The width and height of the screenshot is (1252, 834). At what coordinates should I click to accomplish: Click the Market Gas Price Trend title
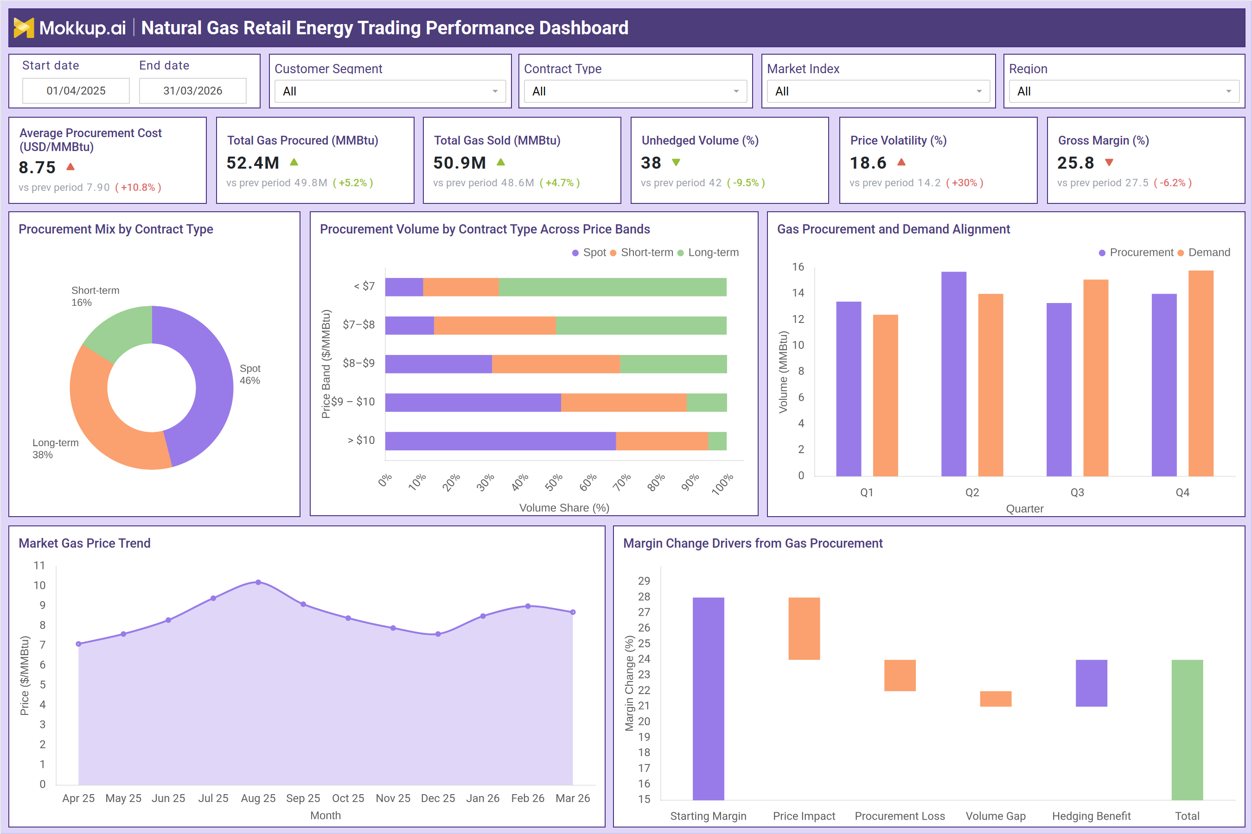(85, 543)
